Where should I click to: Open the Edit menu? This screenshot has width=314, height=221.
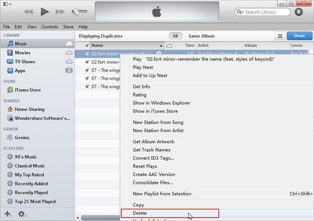18,26
